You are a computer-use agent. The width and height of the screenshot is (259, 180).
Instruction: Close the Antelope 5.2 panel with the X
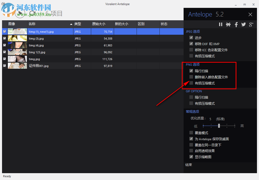pyautogui.click(x=250, y=14)
